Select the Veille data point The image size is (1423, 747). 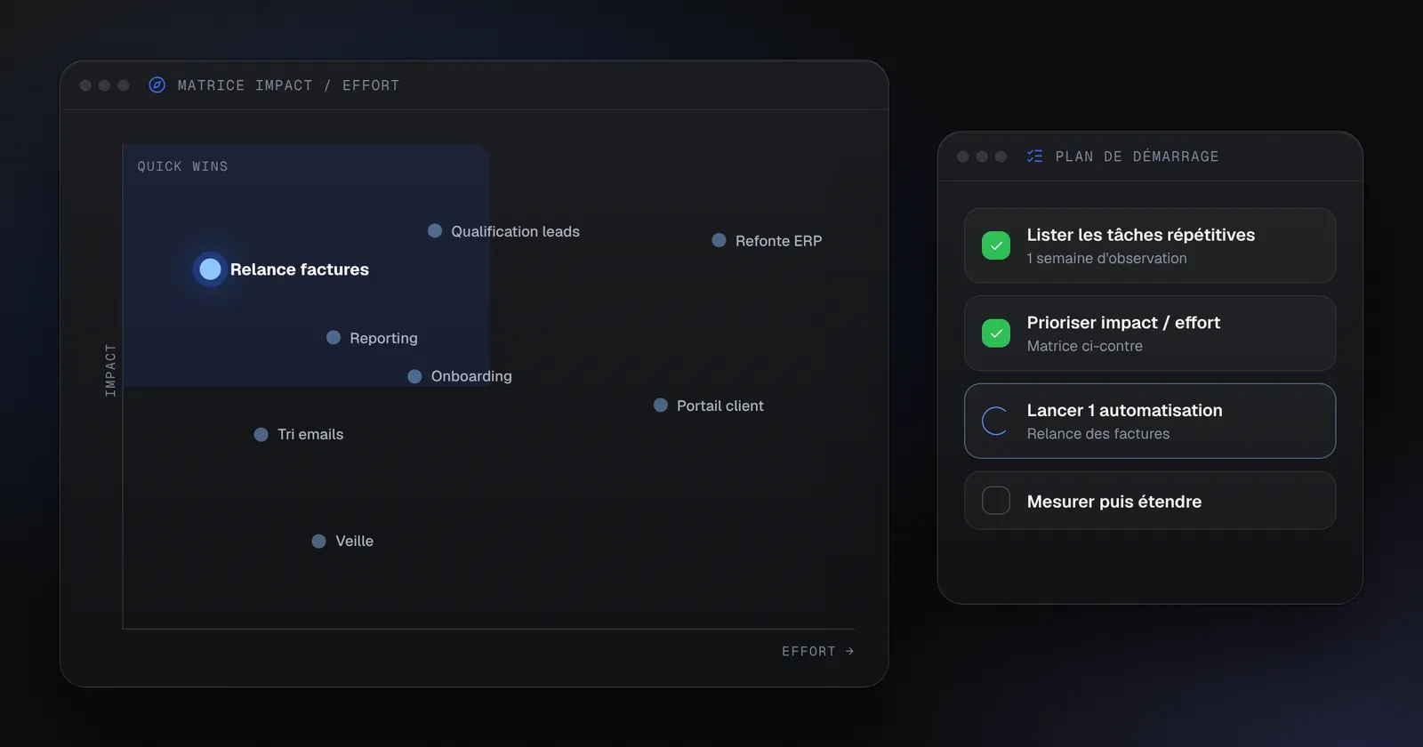[x=318, y=542]
